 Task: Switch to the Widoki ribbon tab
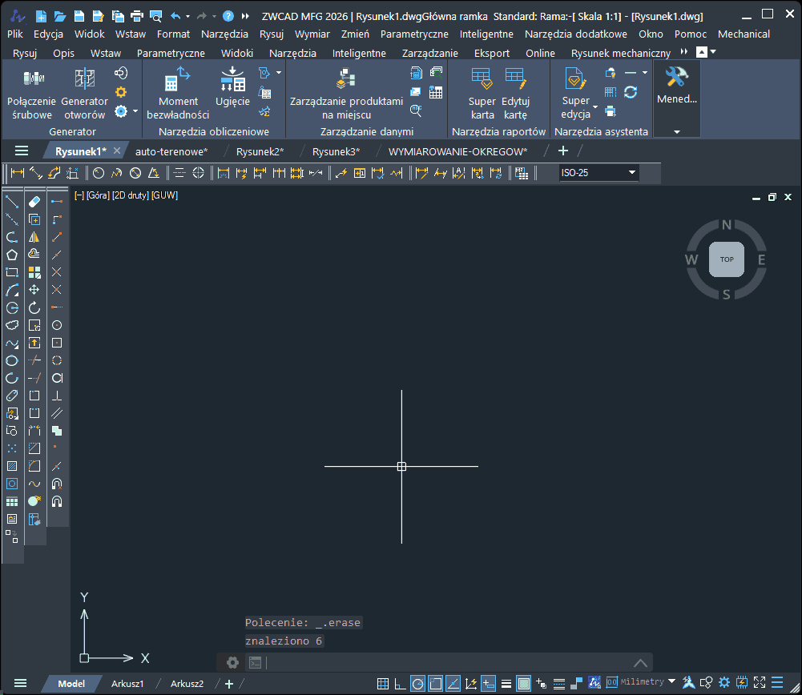(237, 53)
